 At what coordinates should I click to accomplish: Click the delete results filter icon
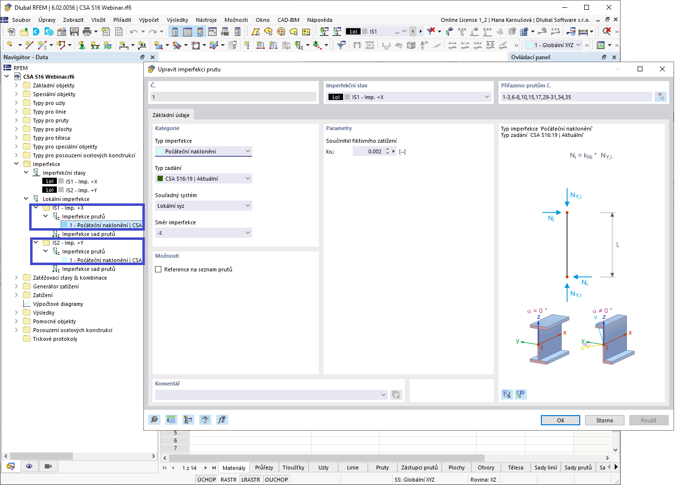point(431,32)
